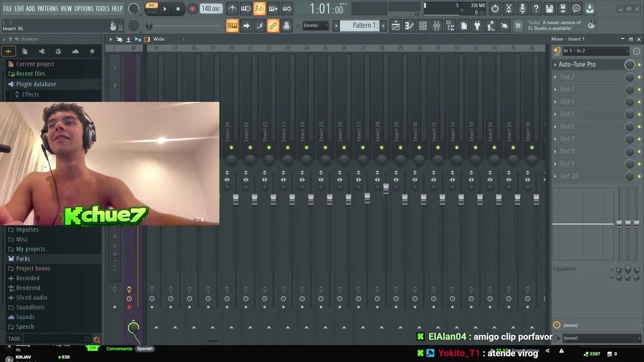The height and width of the screenshot is (362, 644).
Task: Open the download manager tray icon
Action: tap(590, 9)
